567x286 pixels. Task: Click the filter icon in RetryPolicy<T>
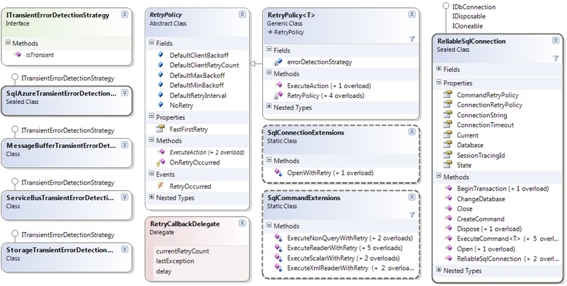point(412,39)
